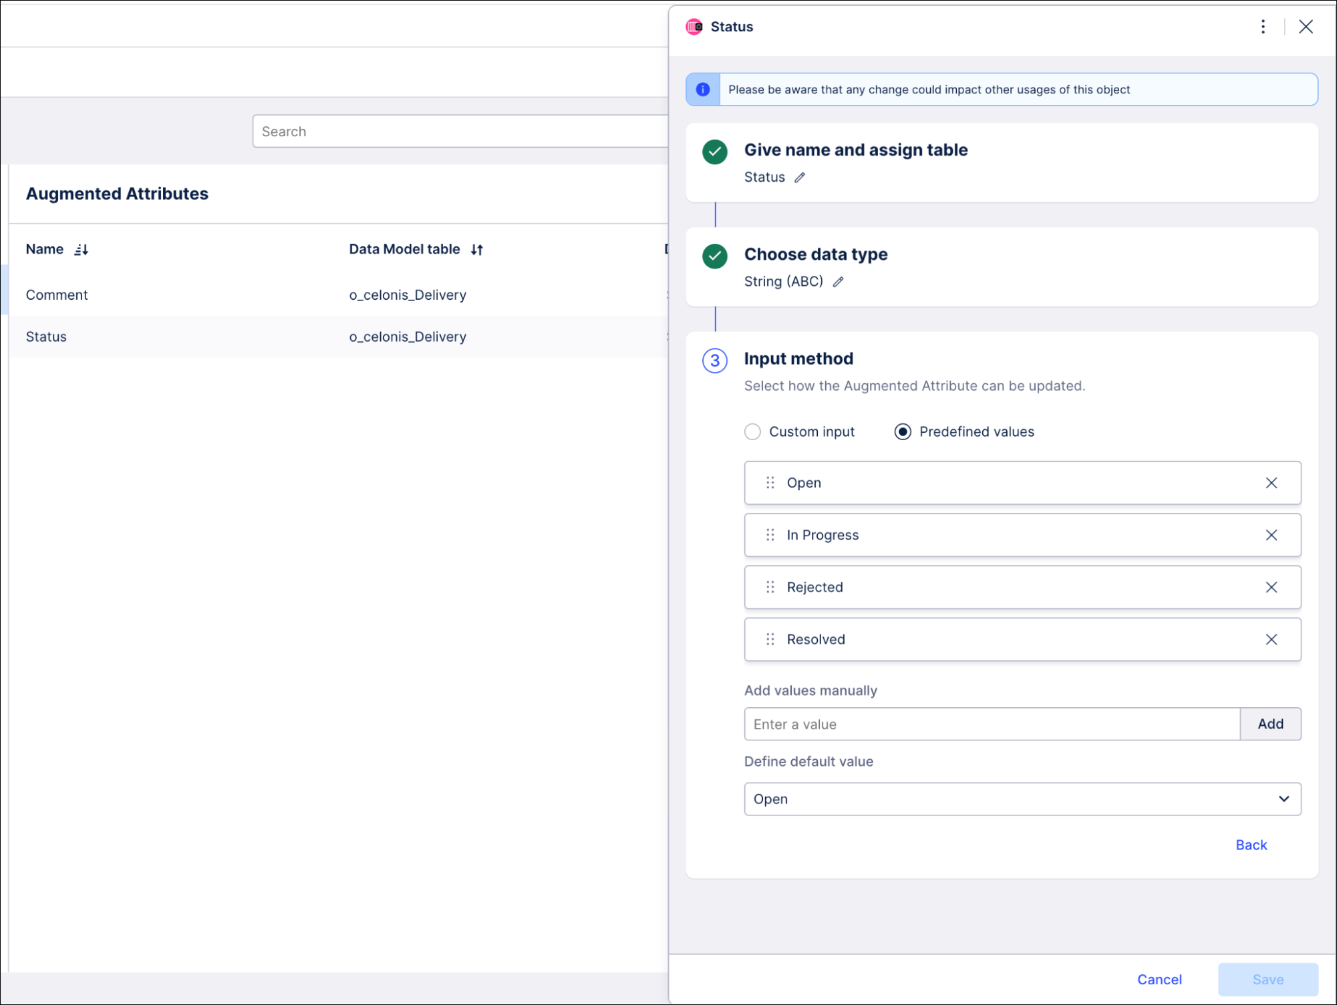1337x1005 pixels.
Task: Click the three-dot menu icon in header
Action: [x=1263, y=27]
